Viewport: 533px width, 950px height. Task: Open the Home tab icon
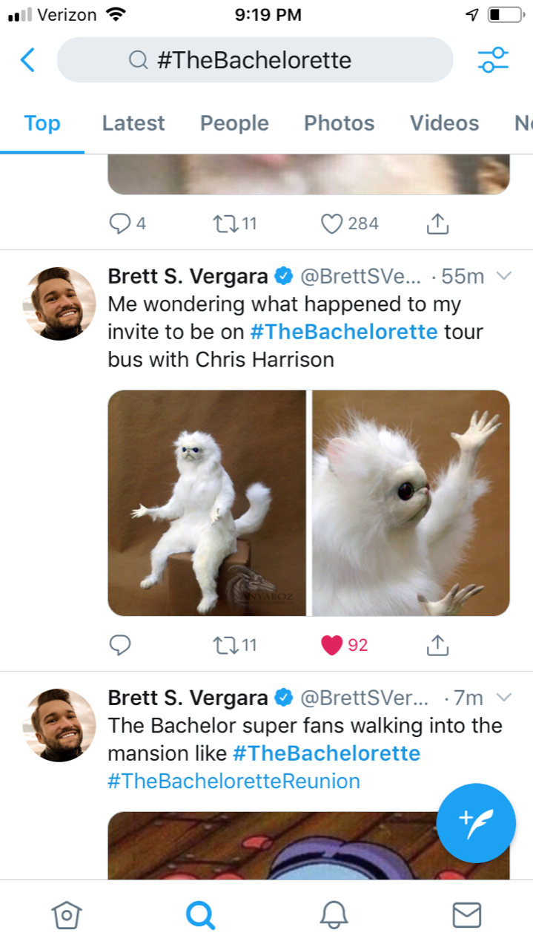(x=66, y=914)
